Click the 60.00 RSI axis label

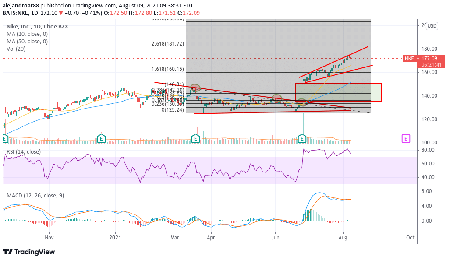click(428, 164)
